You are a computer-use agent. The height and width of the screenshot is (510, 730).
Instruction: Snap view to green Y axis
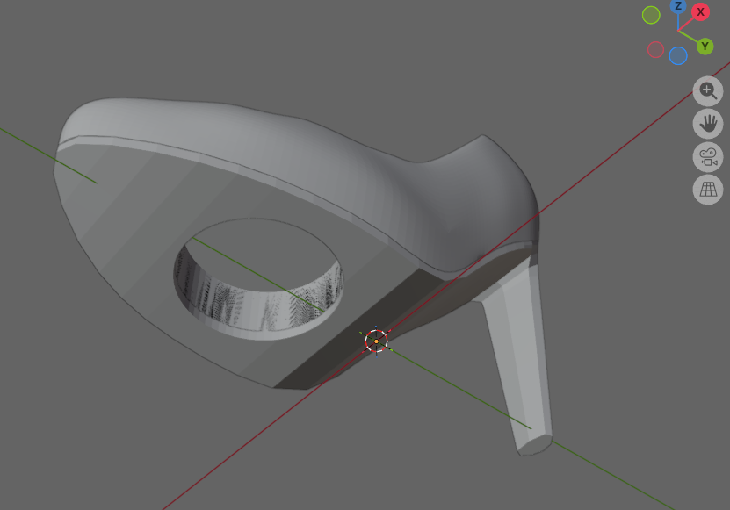(x=705, y=47)
